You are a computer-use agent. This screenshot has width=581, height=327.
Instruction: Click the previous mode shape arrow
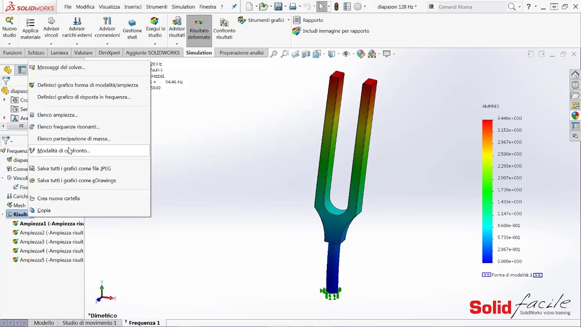pos(486,275)
